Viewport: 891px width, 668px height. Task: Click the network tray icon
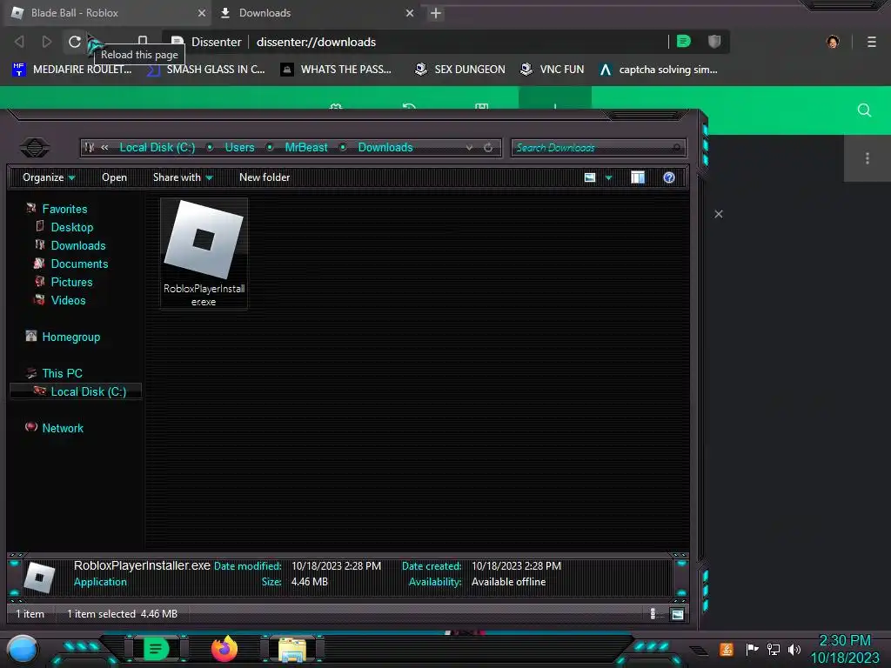click(x=773, y=649)
